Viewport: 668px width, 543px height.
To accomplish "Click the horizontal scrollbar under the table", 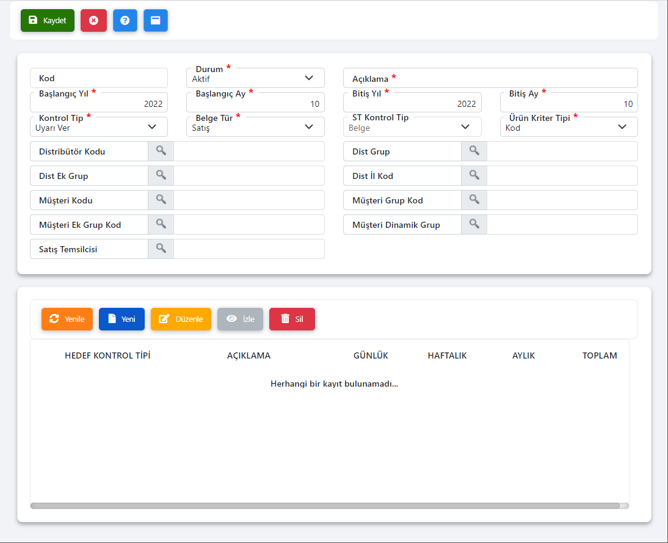I will point(324,506).
